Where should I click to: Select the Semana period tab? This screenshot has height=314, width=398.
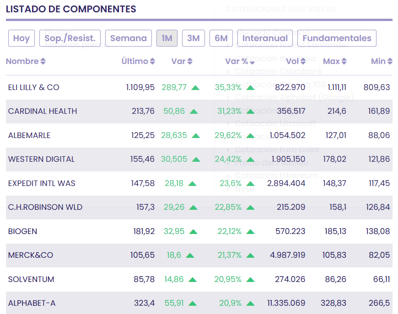pos(129,38)
